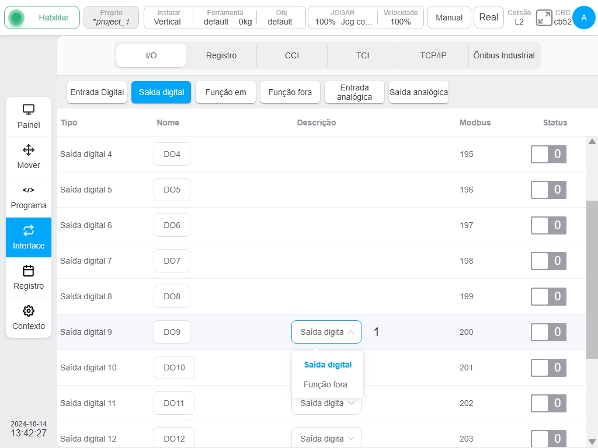Image resolution: width=598 pixels, height=448 pixels.
Task: Toggle status switch for Saída digital 4
Action: tap(548, 154)
